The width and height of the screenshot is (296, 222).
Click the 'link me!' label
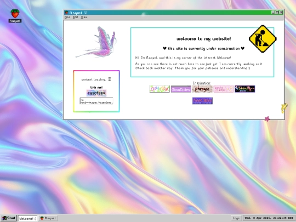pos(96,87)
